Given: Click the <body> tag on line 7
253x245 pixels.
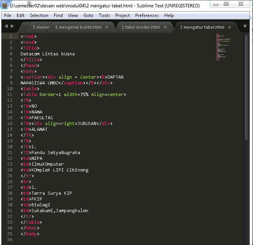Looking at the screenshot, I should tap(29, 71).
